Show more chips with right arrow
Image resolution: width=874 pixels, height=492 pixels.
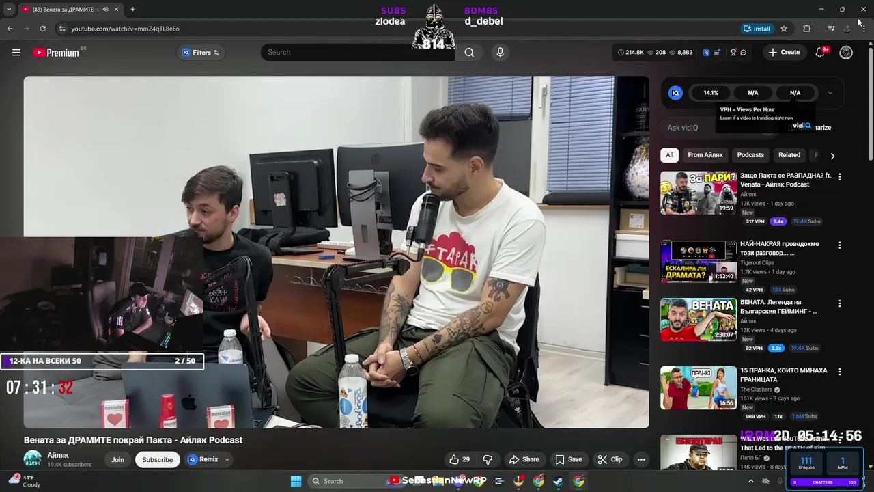click(832, 156)
